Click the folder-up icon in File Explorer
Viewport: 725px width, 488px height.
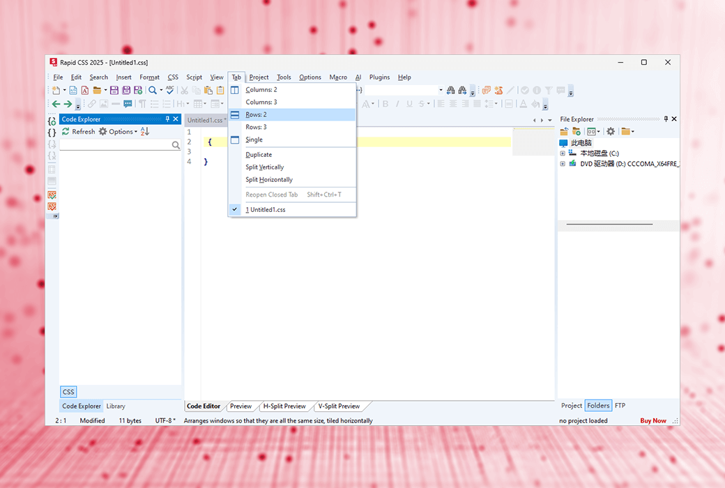pyautogui.click(x=564, y=131)
